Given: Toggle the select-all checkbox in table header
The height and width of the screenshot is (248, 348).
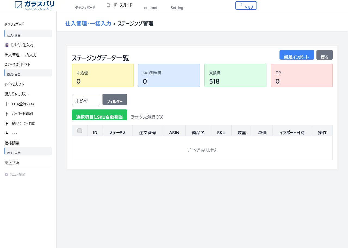Looking at the screenshot, I should (79, 130).
